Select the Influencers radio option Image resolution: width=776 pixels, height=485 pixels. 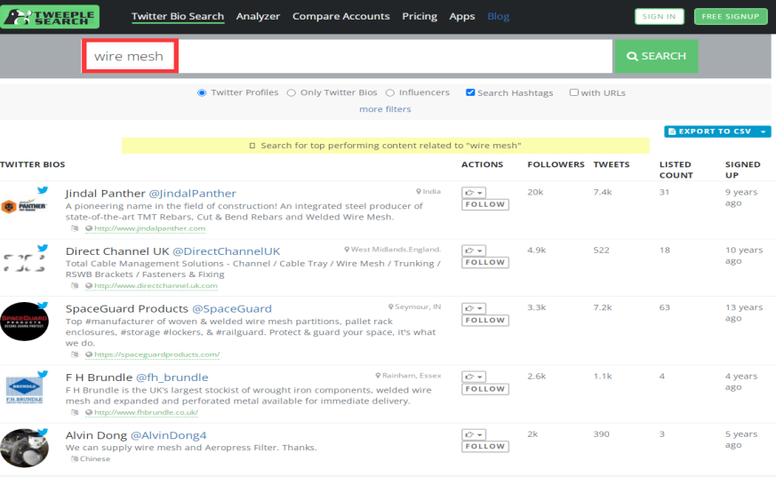coord(390,92)
